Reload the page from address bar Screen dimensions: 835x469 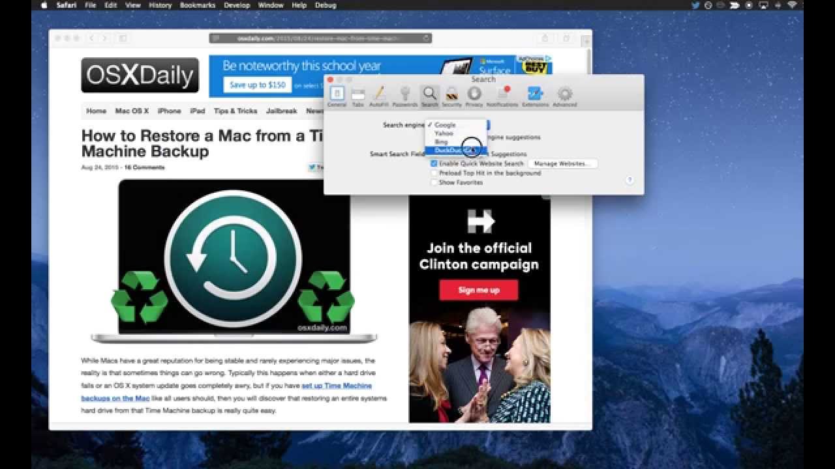coord(426,38)
